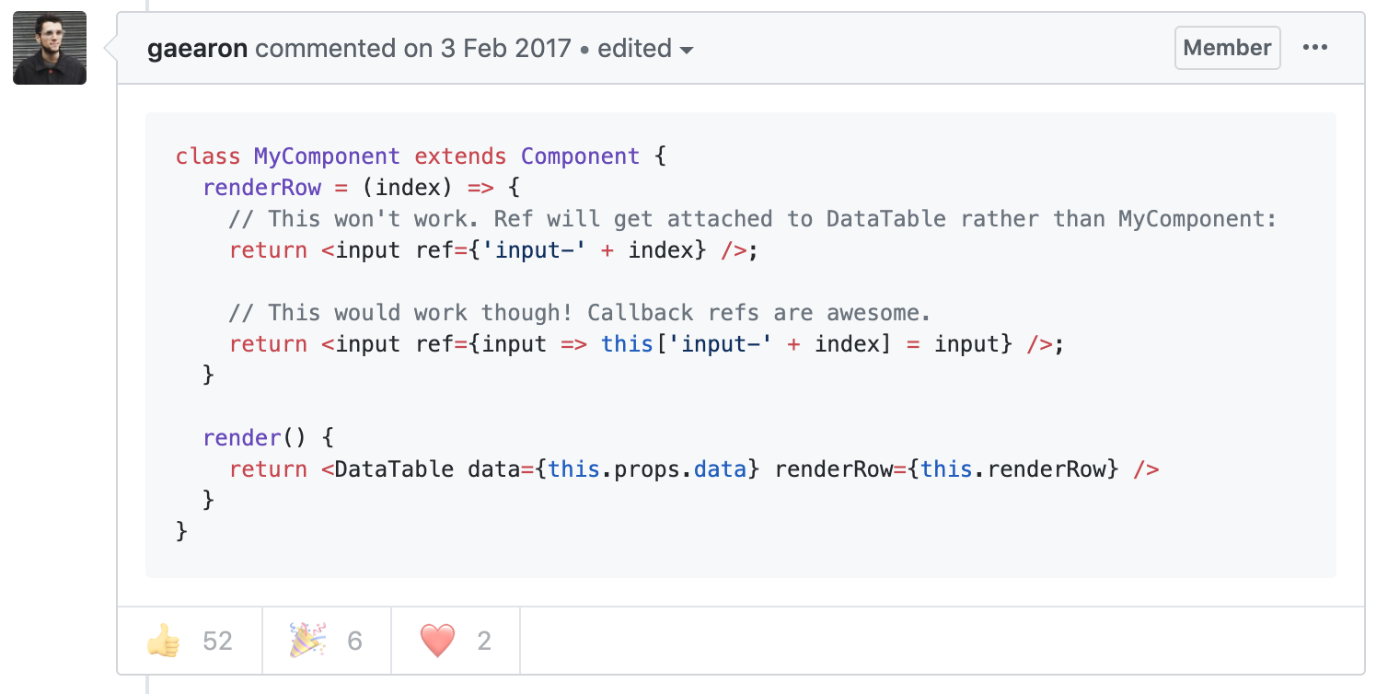Viewport: 1388px width, 694px height.
Task: Click the "render()" method name
Action: (x=241, y=438)
